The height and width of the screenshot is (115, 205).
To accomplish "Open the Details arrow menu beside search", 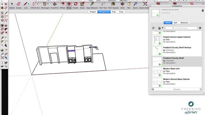I will tap(200, 28).
